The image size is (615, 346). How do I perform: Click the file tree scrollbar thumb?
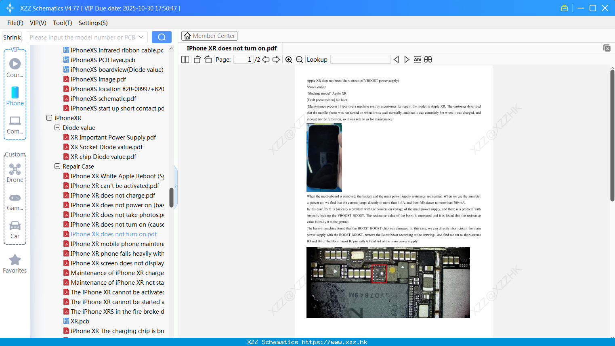[171, 198]
